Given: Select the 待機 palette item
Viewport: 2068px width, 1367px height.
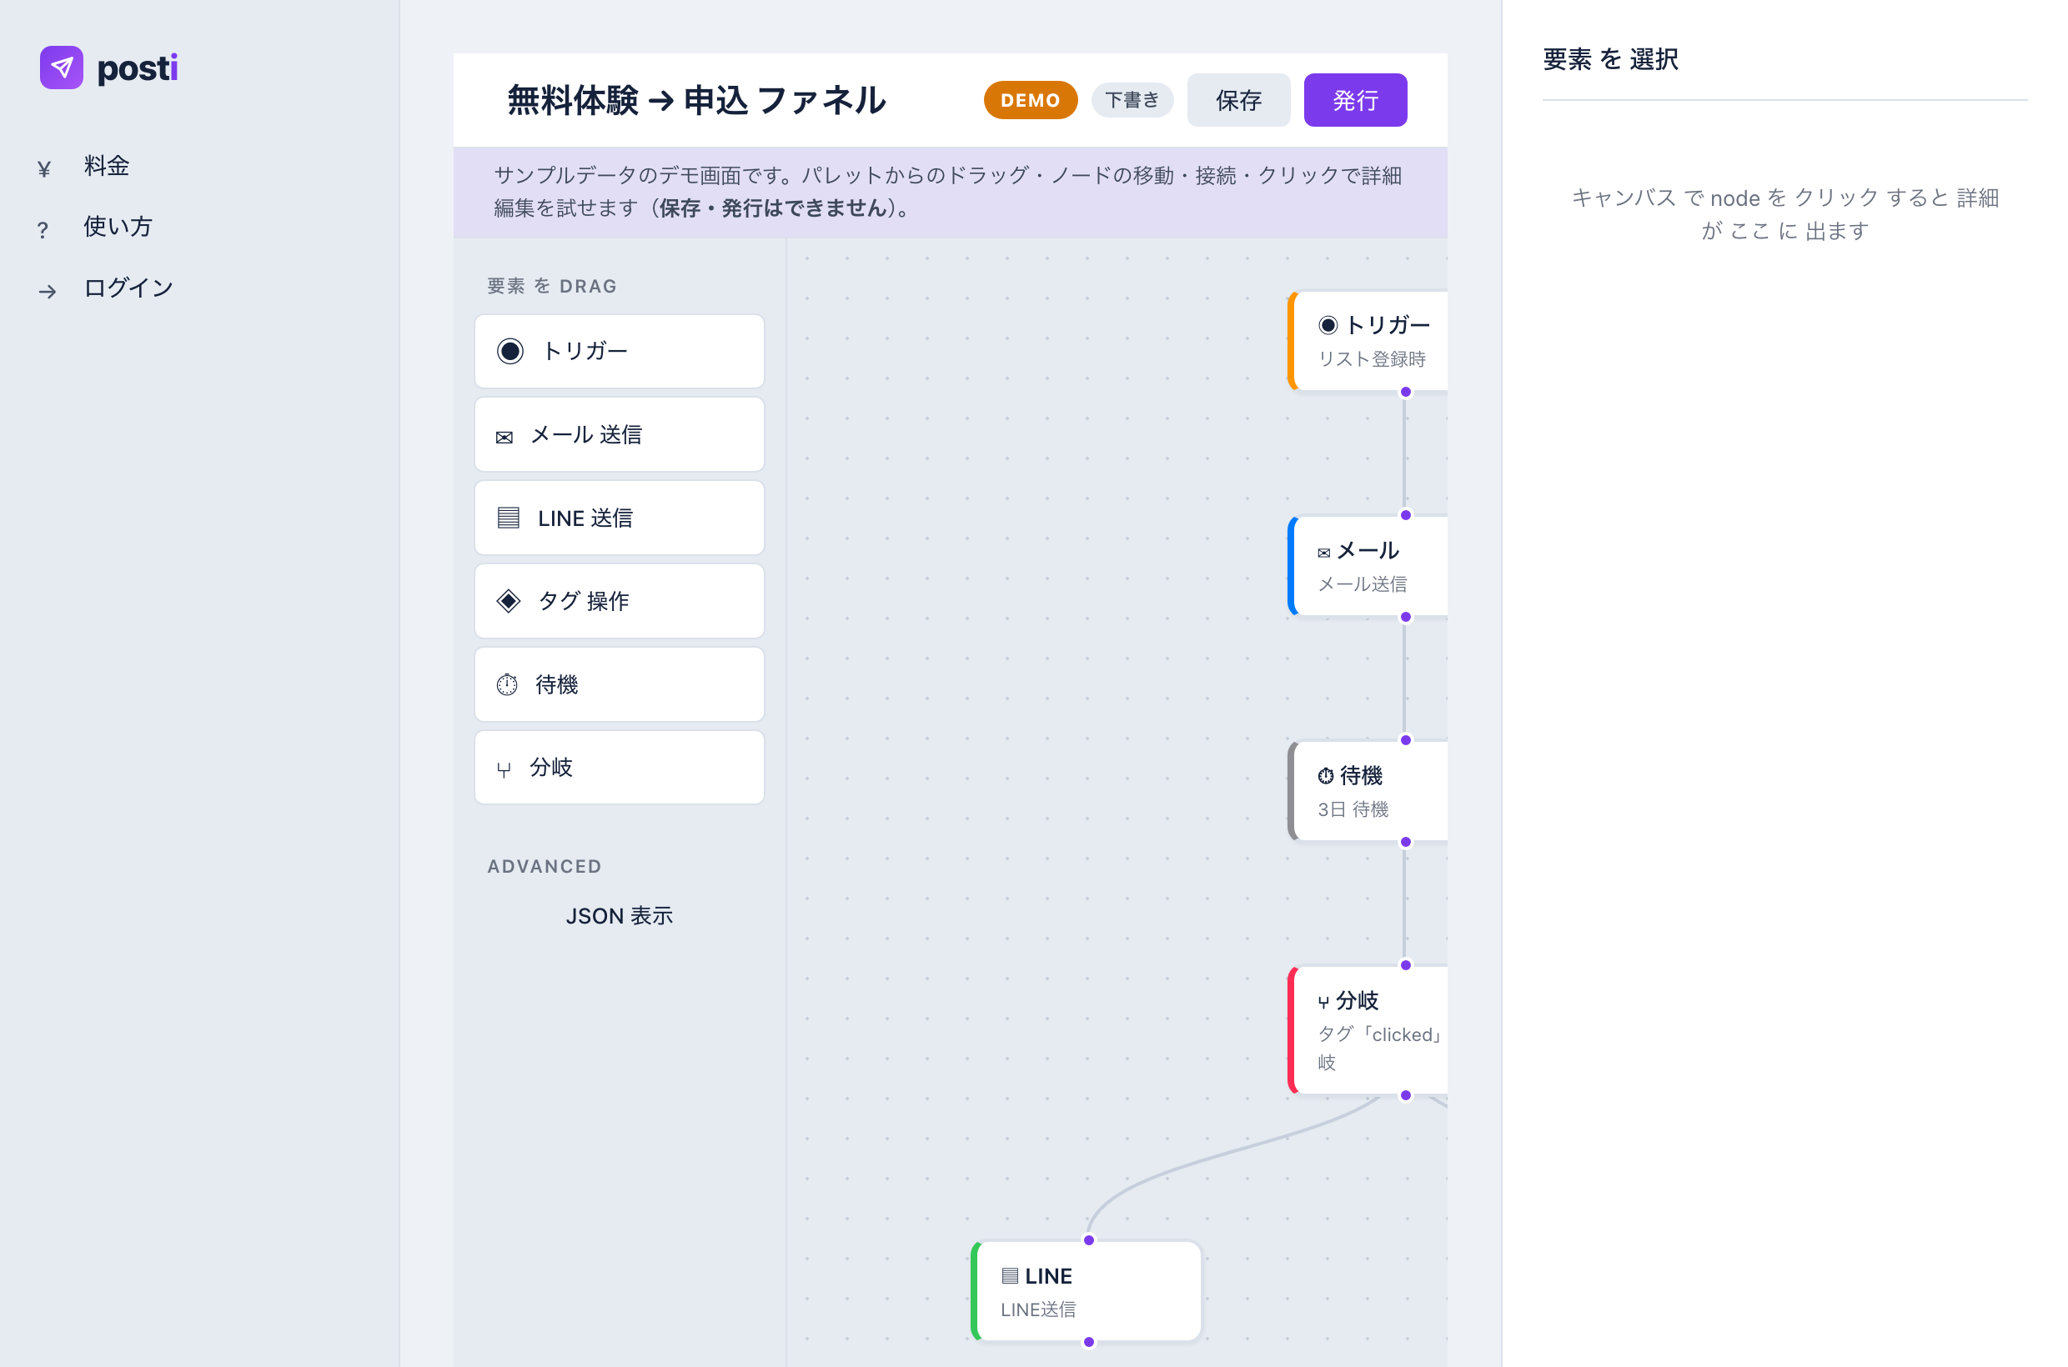Looking at the screenshot, I should (620, 684).
